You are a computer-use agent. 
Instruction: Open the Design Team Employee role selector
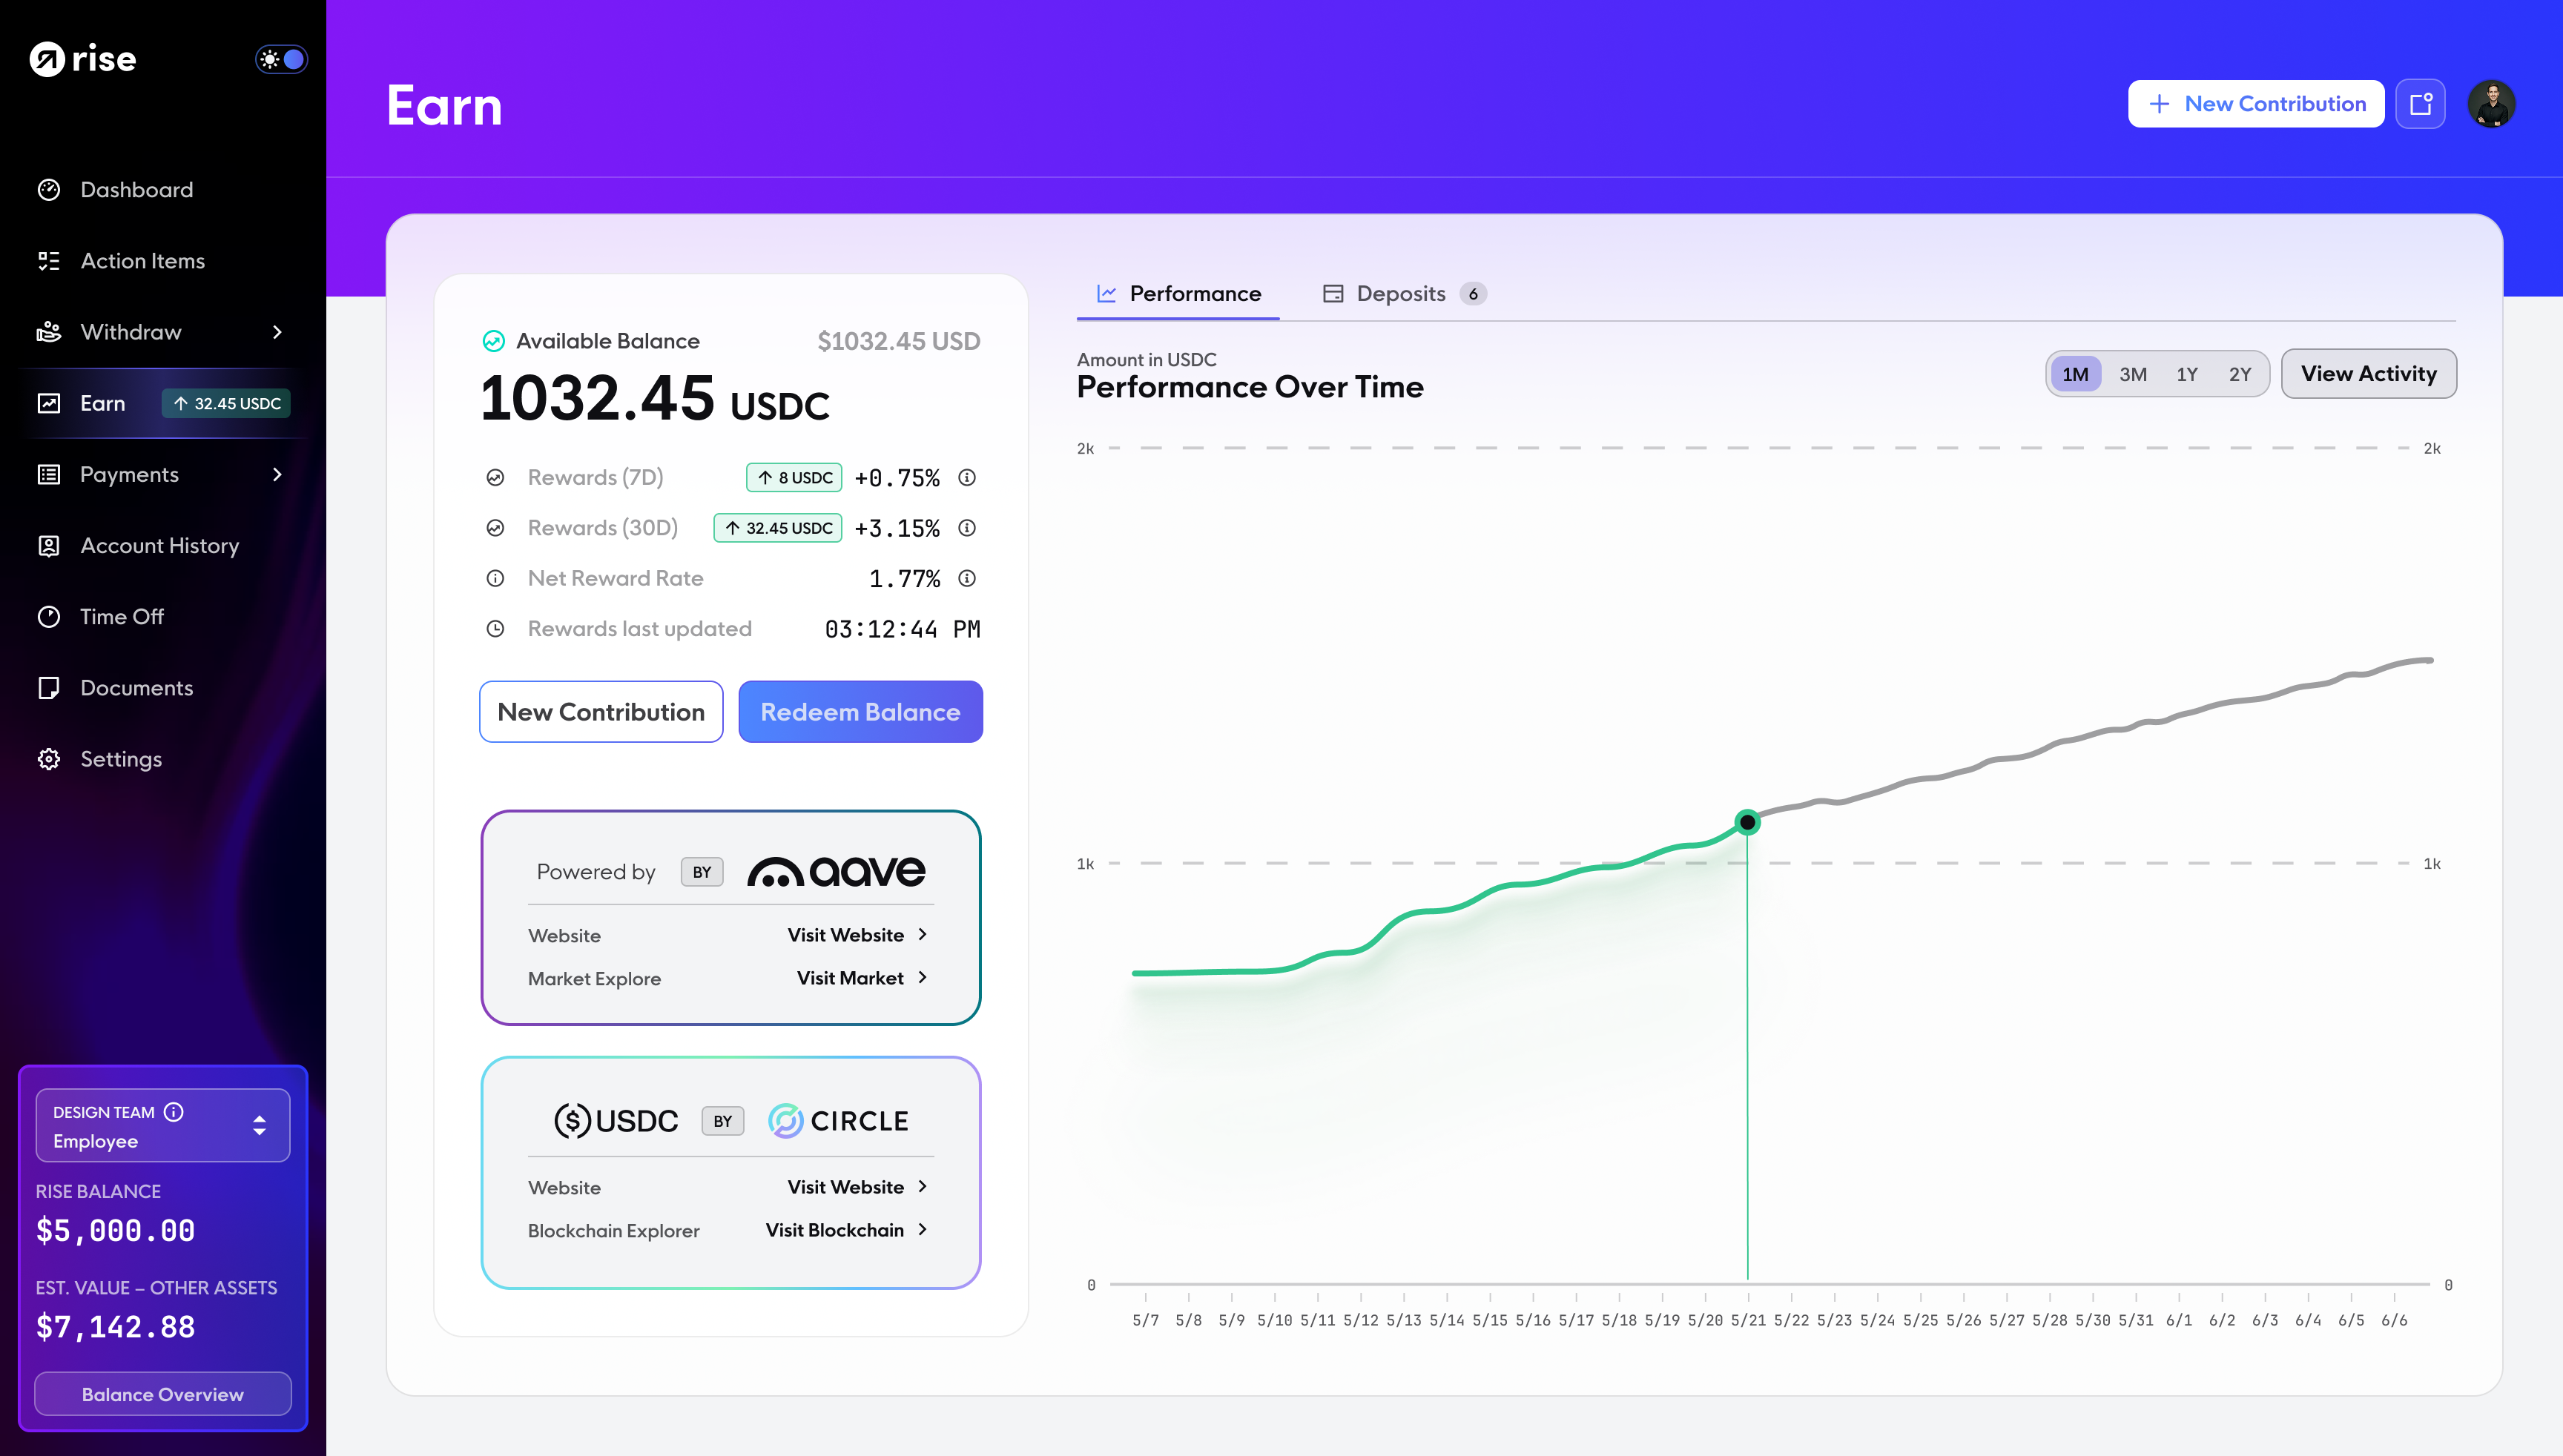[163, 1126]
